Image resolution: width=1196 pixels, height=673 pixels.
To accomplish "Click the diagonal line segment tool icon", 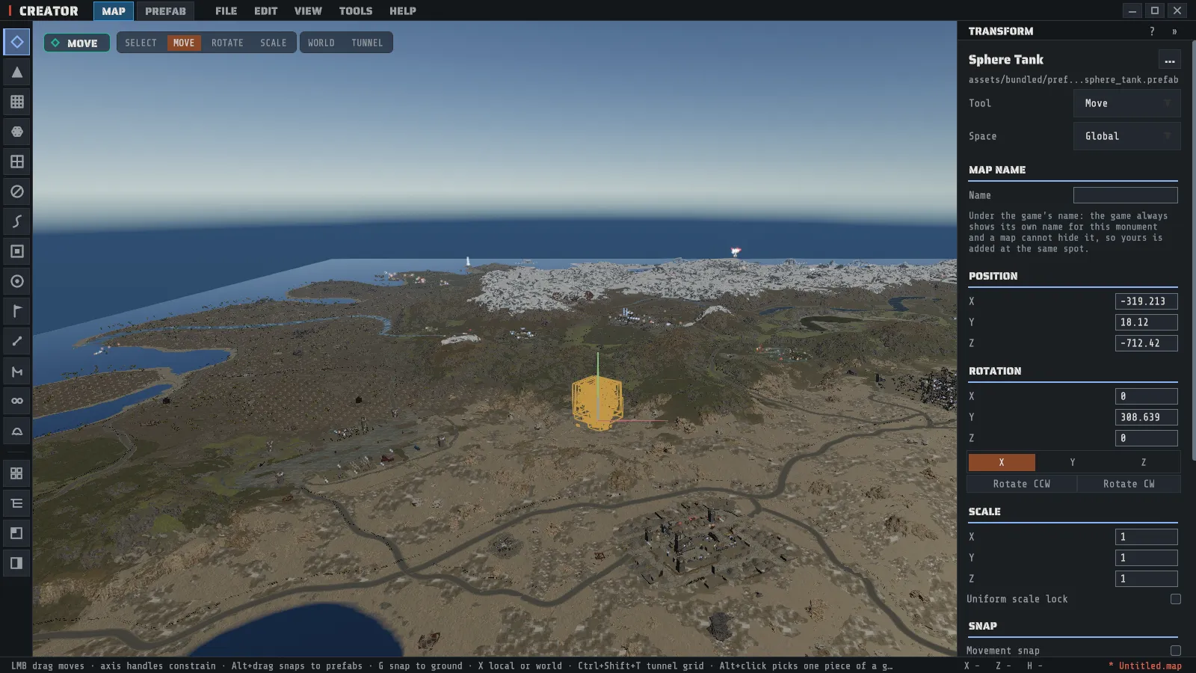I will tap(16, 341).
